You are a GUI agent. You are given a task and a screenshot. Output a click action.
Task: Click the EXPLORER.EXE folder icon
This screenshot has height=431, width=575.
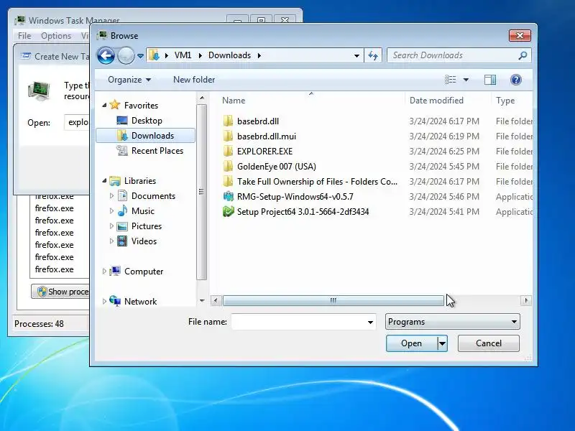point(228,152)
